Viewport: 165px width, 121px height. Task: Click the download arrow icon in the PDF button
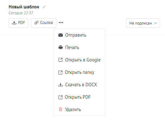14,23
